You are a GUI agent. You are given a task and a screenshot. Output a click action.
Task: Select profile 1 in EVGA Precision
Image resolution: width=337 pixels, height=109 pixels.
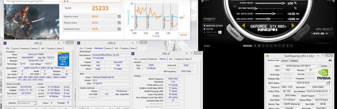[255, 46]
